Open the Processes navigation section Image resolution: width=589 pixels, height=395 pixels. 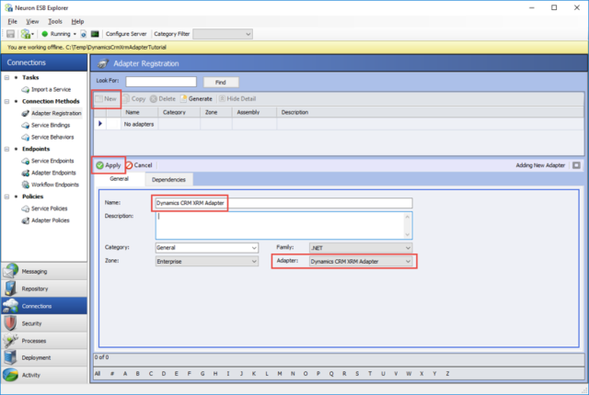[x=44, y=340]
